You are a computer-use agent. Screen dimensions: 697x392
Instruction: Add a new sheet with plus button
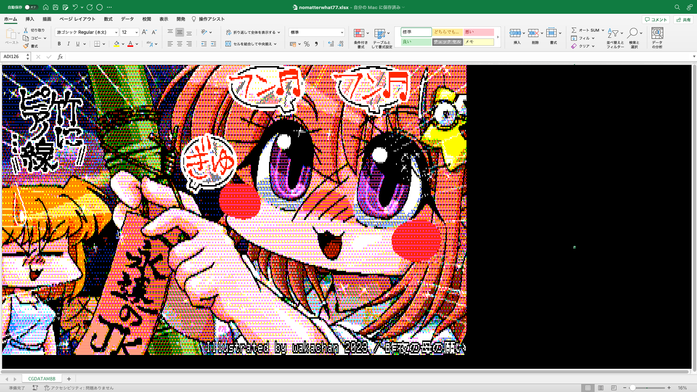pos(69,379)
